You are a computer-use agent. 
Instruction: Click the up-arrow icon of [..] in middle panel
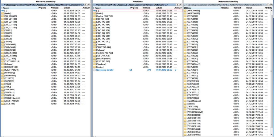click(94, 10)
